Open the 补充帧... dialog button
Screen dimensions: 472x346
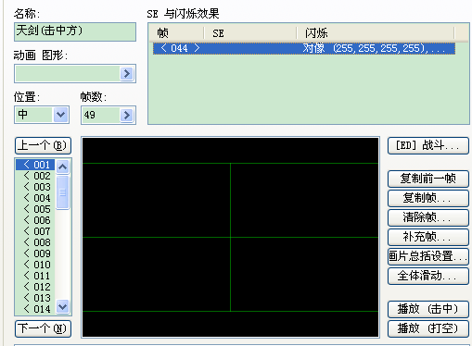(x=427, y=237)
